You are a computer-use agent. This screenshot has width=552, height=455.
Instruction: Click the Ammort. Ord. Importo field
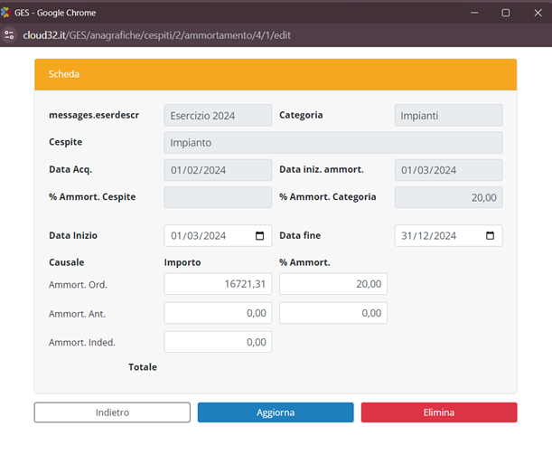(x=218, y=284)
